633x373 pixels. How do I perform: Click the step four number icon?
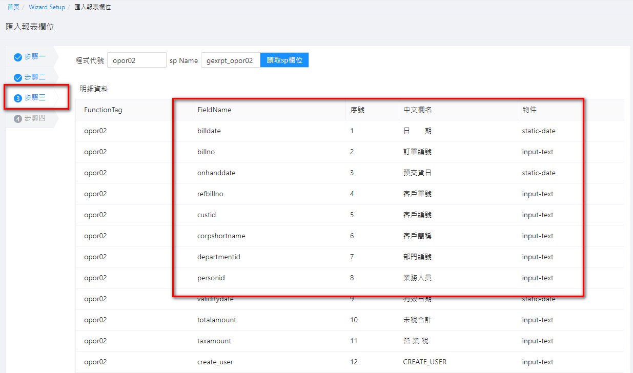(18, 119)
